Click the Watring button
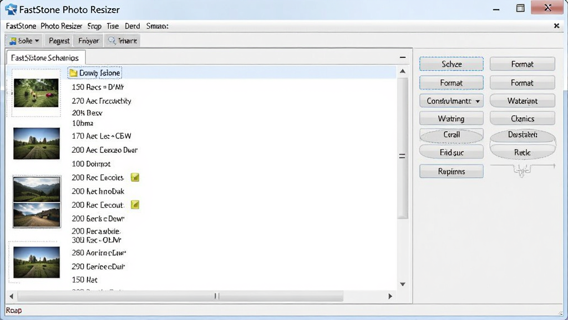This screenshot has width=568, height=320. click(x=452, y=119)
